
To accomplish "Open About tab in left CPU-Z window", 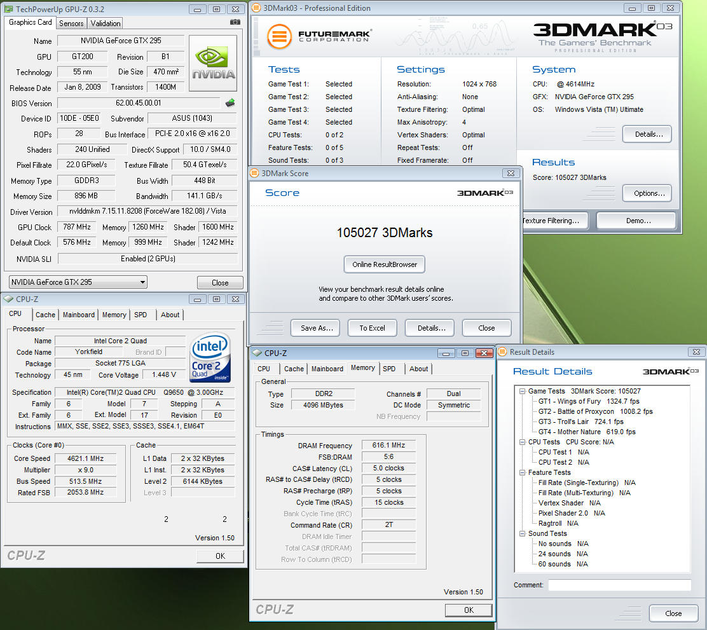I will 170,315.
